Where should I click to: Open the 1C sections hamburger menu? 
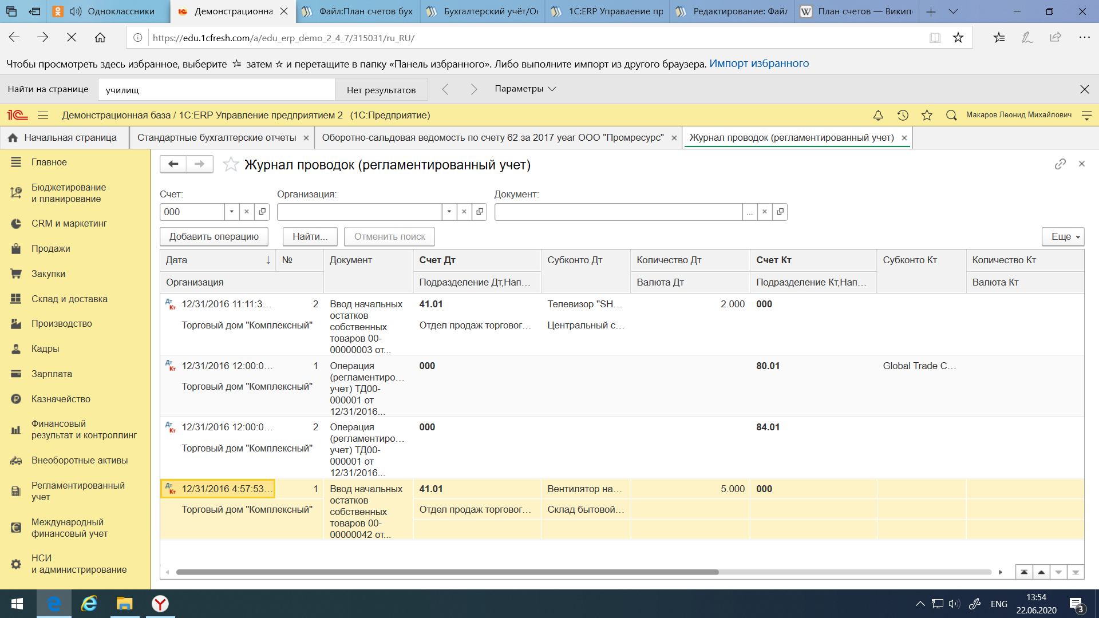click(43, 115)
